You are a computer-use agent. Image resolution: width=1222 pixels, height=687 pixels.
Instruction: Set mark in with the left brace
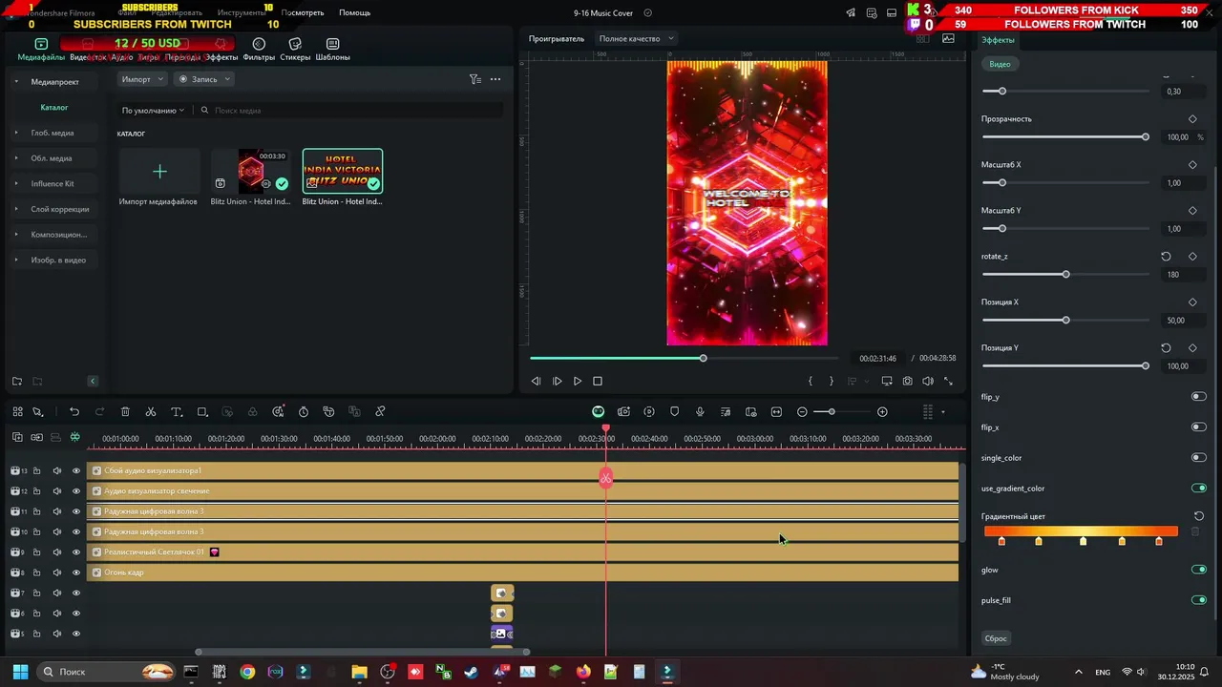pos(811,381)
